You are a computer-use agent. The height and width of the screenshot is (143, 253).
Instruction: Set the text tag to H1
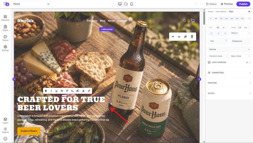point(216,19)
